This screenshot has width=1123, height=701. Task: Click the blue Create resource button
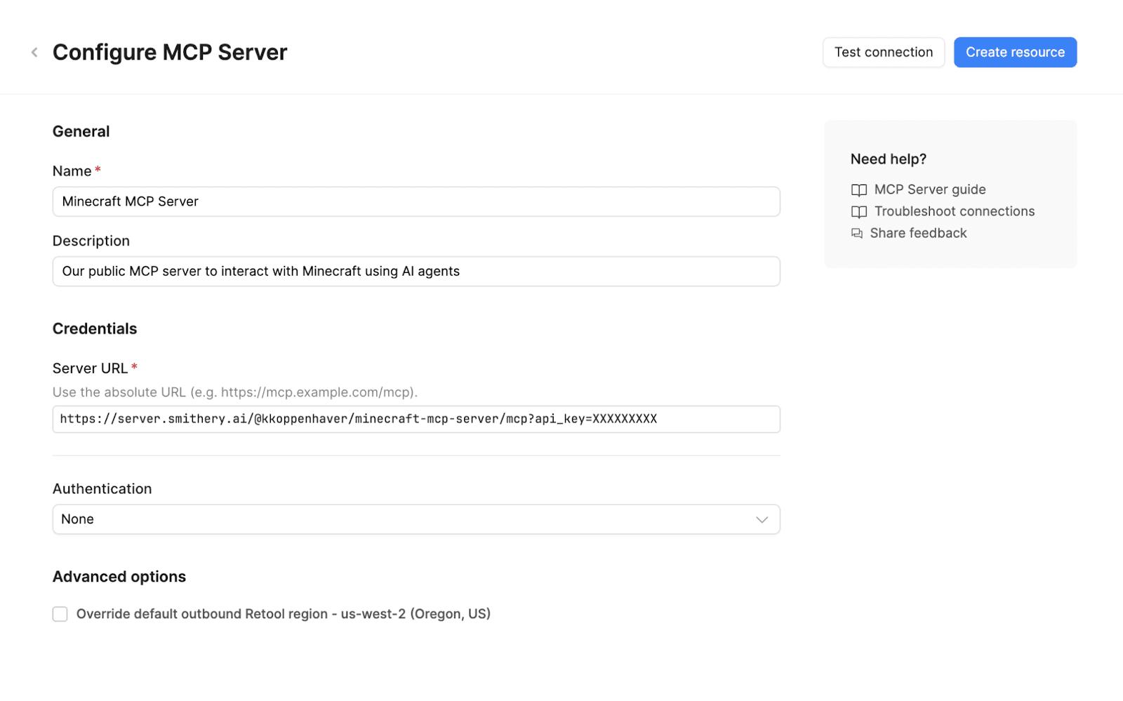point(1014,53)
